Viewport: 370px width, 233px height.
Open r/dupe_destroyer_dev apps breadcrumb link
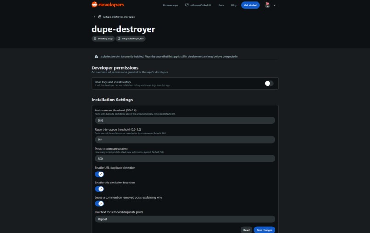(119, 17)
